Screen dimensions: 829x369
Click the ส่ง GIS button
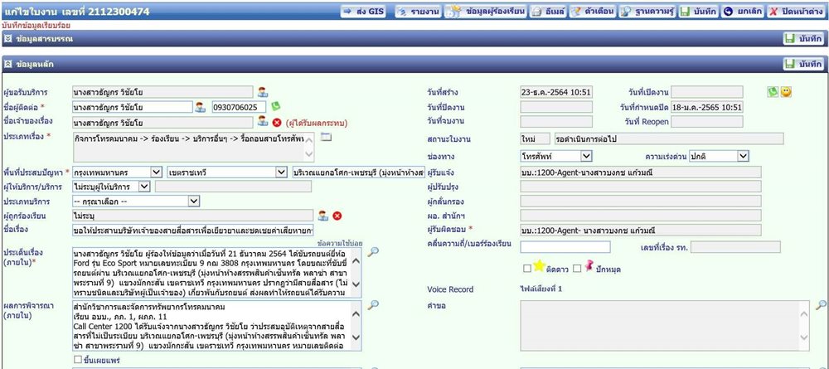click(x=362, y=11)
